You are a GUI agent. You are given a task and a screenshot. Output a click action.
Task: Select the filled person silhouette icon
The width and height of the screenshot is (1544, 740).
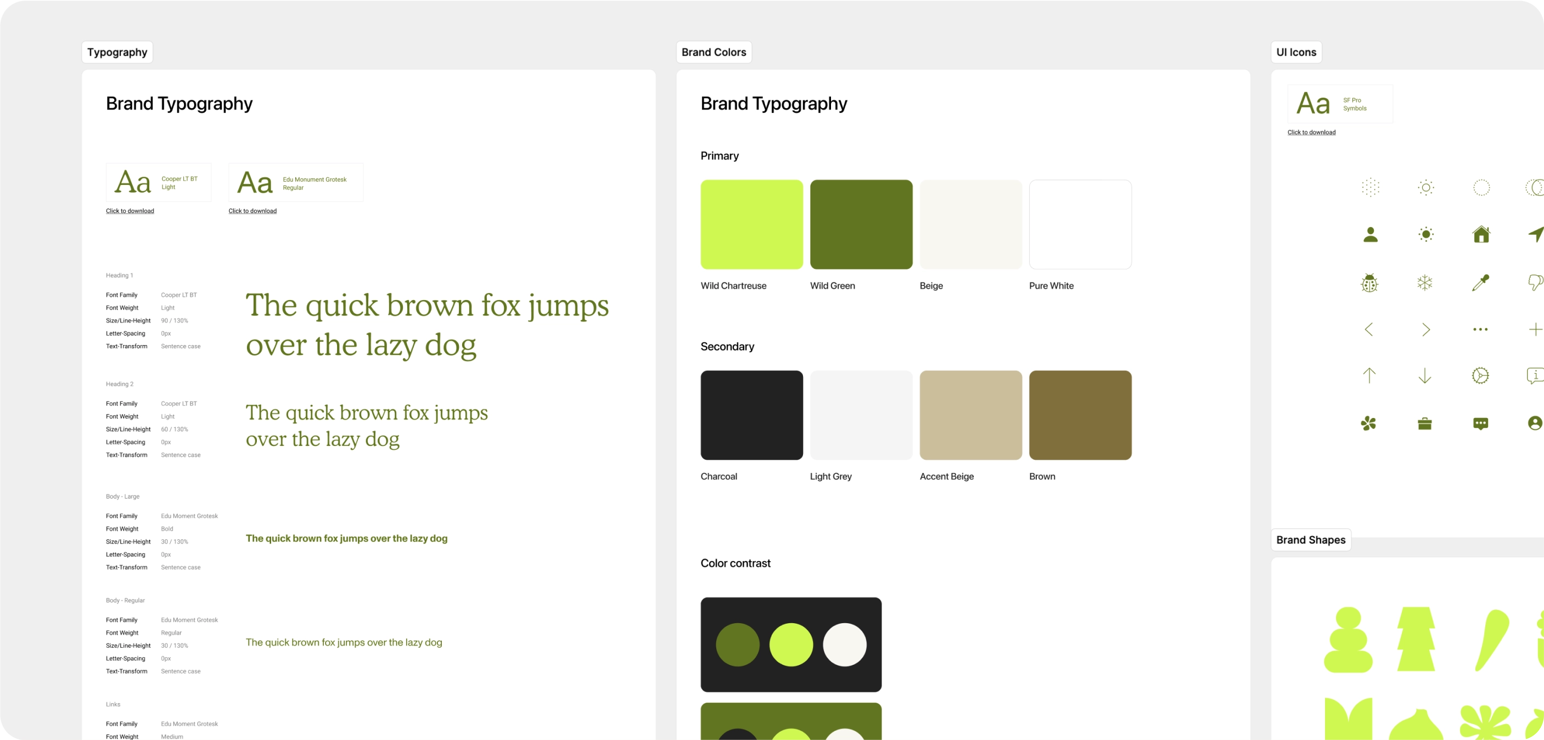(x=1370, y=234)
